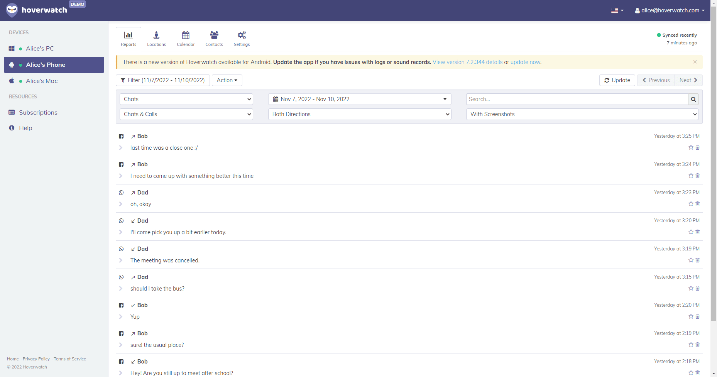The width and height of the screenshot is (717, 377).
Task: Star the 'oh, okay' message
Action: [x=691, y=204]
